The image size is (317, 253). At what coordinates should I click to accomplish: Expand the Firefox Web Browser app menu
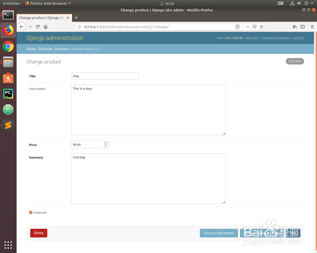48,3
